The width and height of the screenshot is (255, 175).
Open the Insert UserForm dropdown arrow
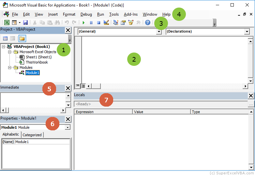pyautogui.click(x=20, y=22)
